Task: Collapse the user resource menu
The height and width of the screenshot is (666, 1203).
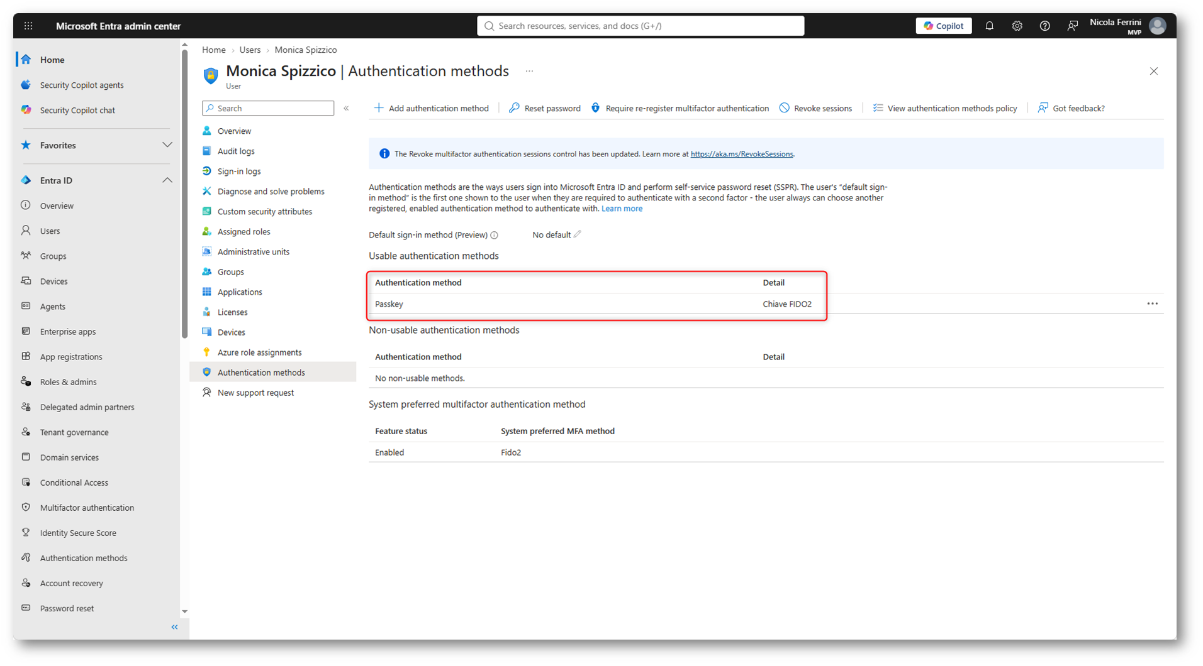Action: point(346,108)
